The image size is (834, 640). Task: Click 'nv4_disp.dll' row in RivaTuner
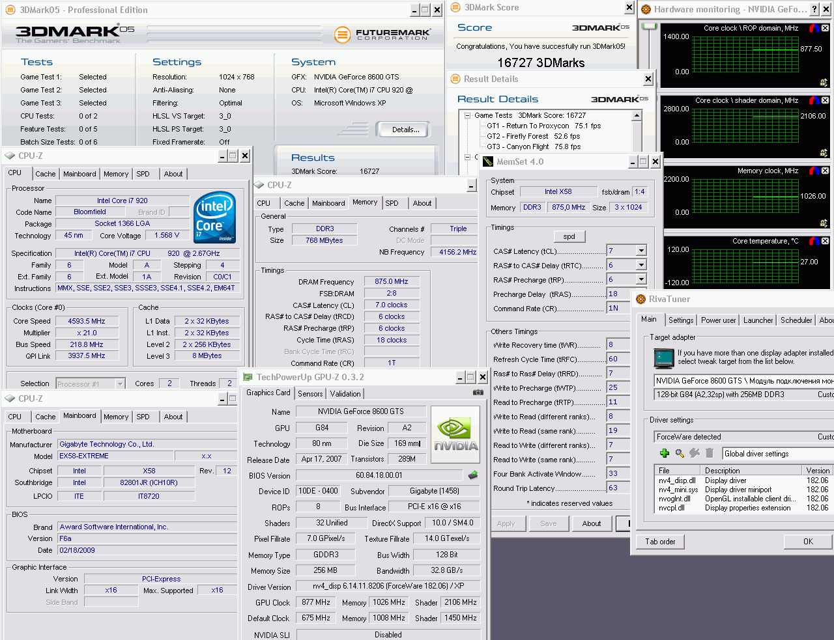pyautogui.click(x=743, y=480)
